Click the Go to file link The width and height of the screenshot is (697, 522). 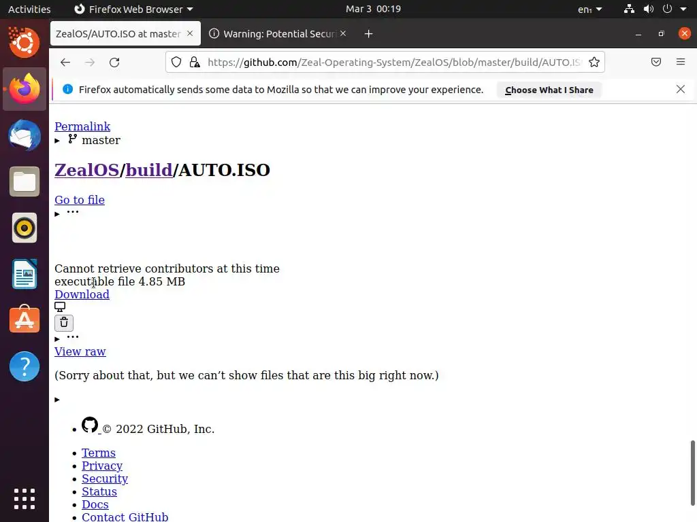[x=80, y=200]
